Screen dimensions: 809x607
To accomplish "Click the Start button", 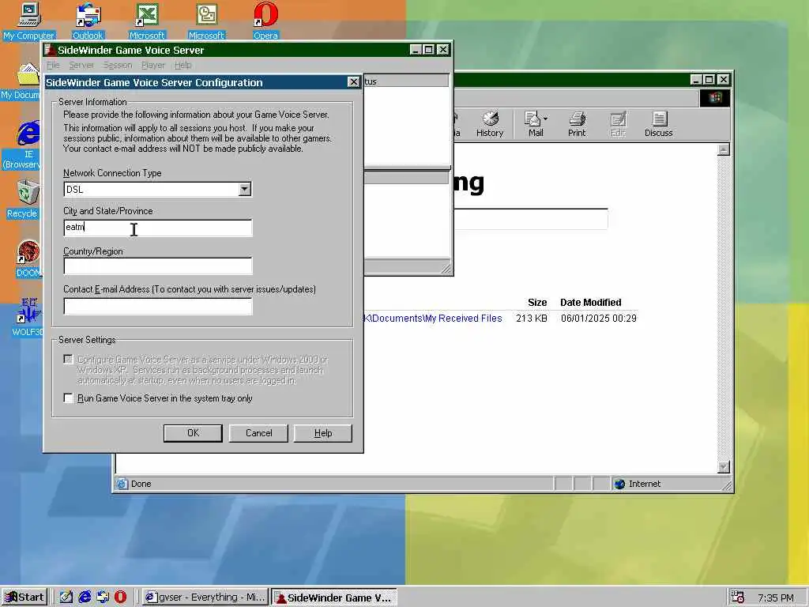I will pyautogui.click(x=24, y=598).
